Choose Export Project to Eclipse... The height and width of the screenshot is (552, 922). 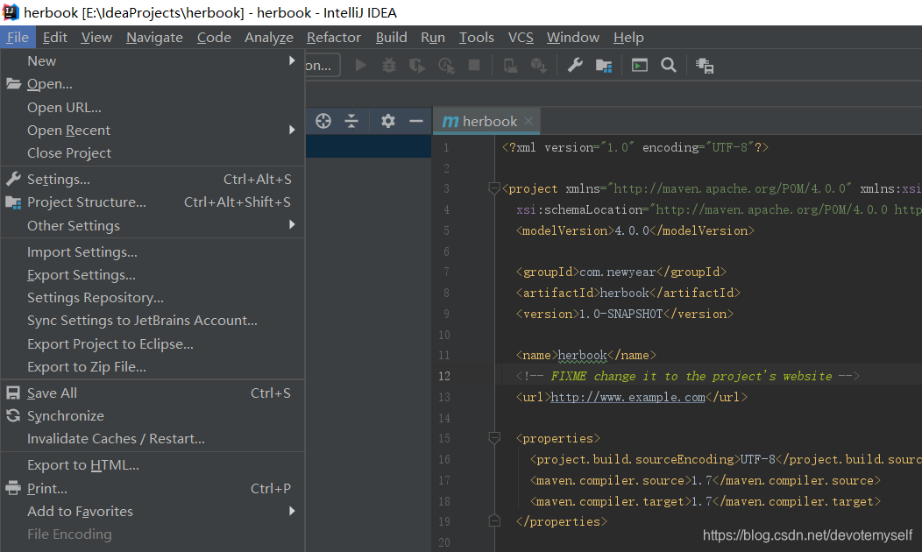[x=152, y=343]
